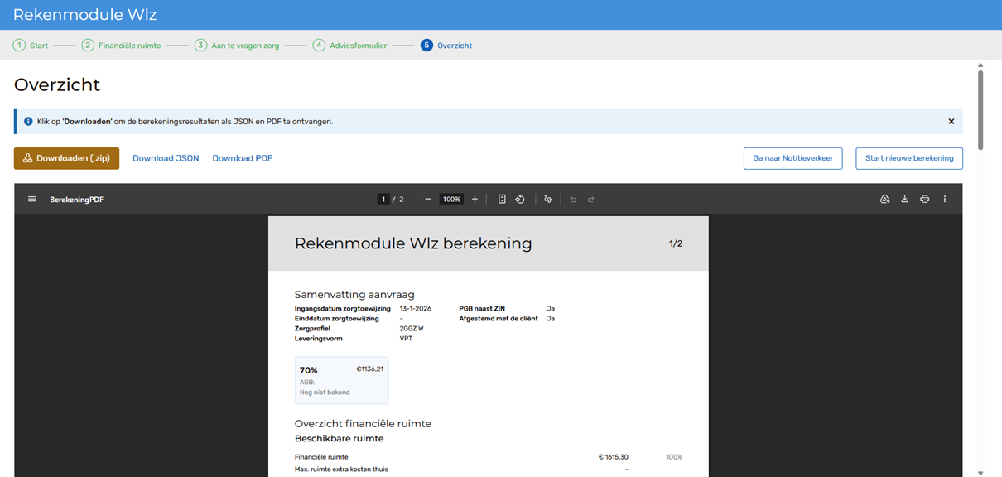Rotate the PDF document
Viewport: 1002px width, 477px height.
520,200
